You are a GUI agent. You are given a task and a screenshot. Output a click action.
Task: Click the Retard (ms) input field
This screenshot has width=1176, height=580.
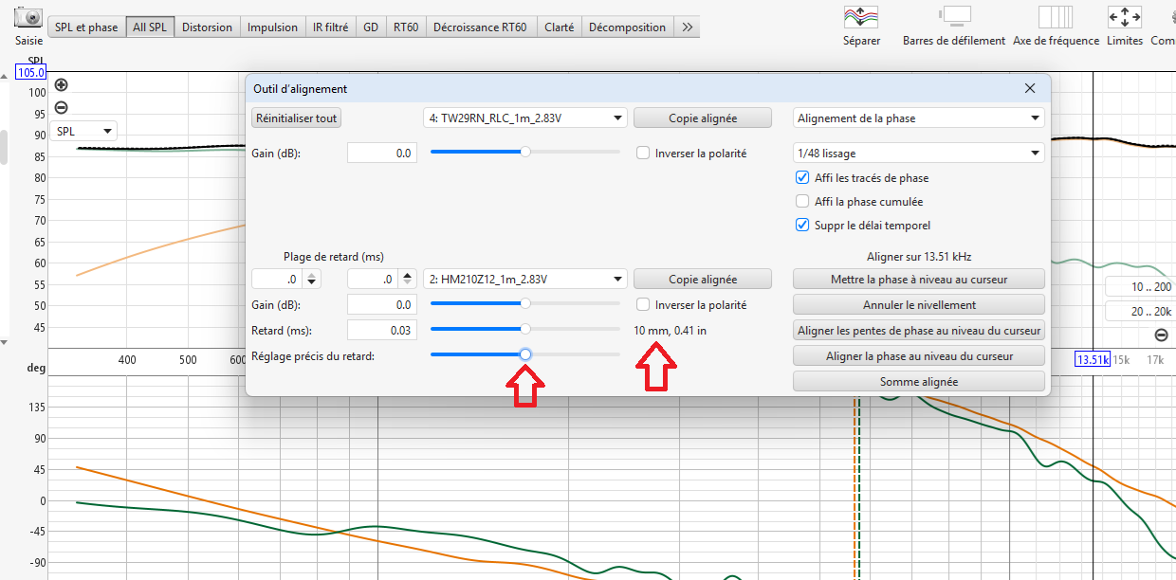click(x=382, y=330)
